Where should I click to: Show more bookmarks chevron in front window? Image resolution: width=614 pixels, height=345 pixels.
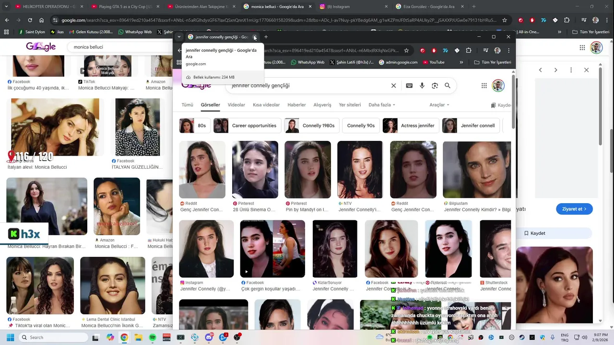click(x=461, y=62)
